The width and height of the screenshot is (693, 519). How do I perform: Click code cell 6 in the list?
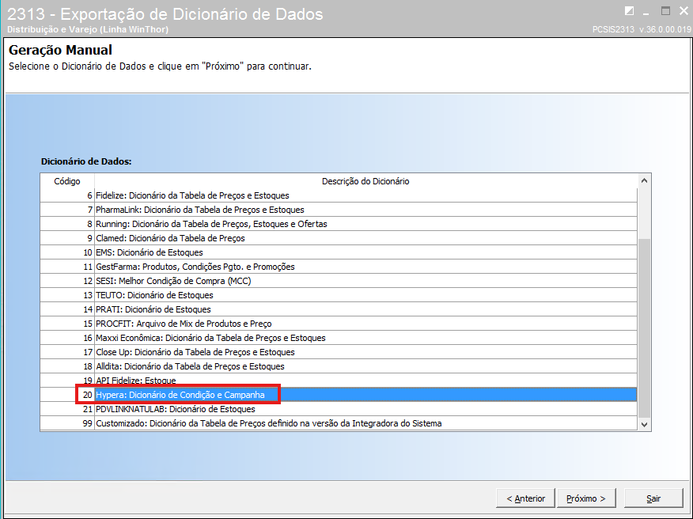67,195
